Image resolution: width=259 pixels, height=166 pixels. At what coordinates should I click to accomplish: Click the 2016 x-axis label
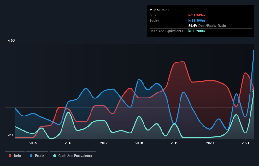pyautogui.click(x=68, y=143)
